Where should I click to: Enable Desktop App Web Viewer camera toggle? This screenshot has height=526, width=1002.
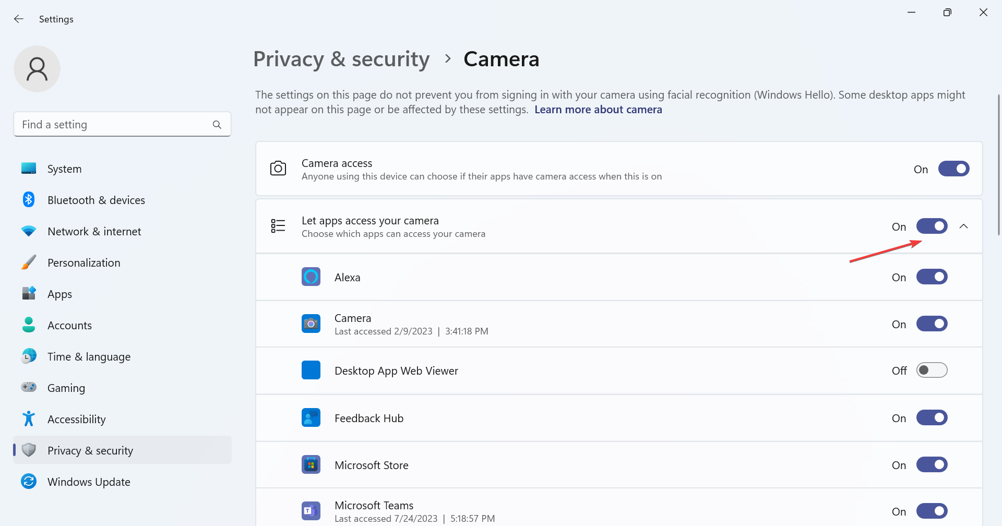tap(932, 370)
